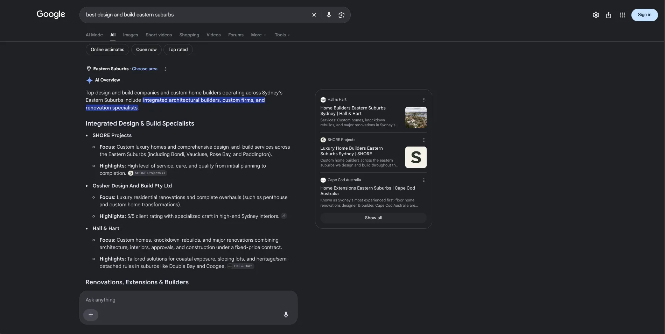Viewport: 665px width, 334px height.
Task: Open the three-dot menu next to Choose area
Action: 165,69
